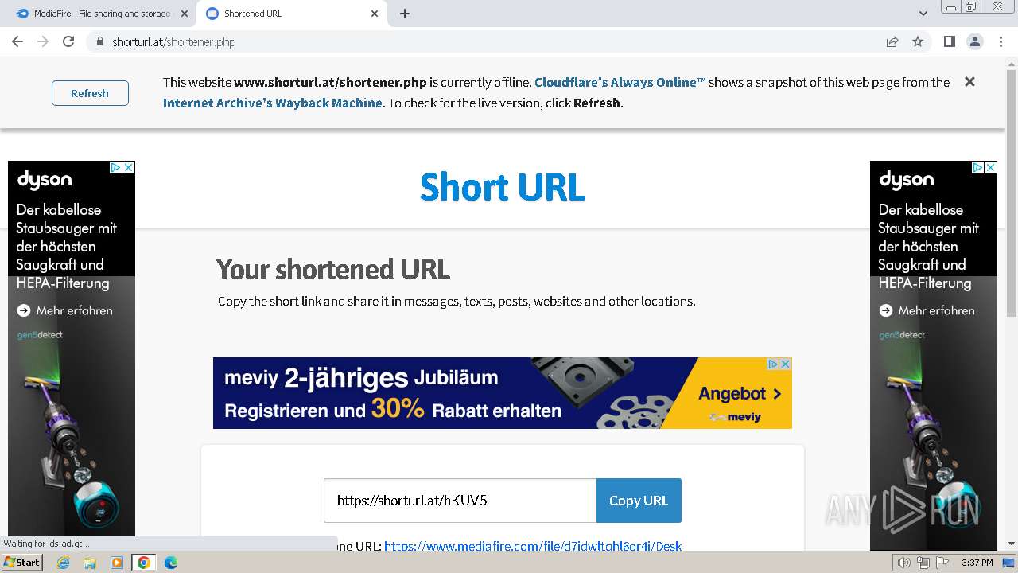Image resolution: width=1018 pixels, height=573 pixels.
Task: Open the Chrome profile menu
Action: 975,41
